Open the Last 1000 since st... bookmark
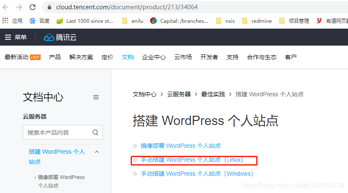This screenshot has width=348, height=193. [x=85, y=21]
